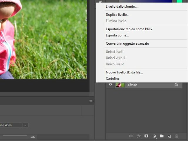Select 'Duplica livello...' from context menu
188x141 pixels.
click(x=117, y=15)
